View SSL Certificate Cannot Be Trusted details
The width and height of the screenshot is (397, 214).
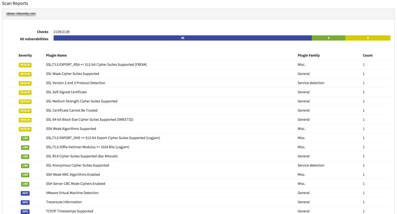tap(72, 110)
